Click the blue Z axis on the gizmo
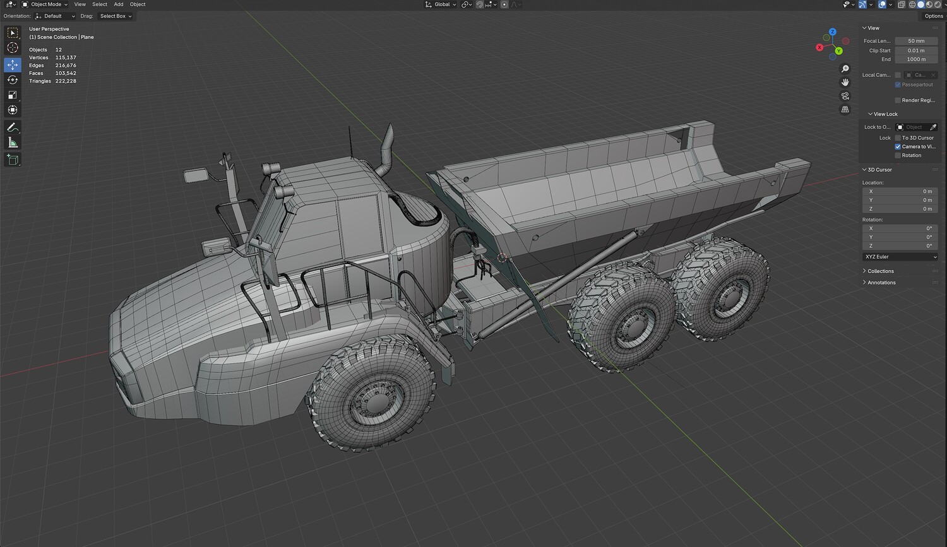The width and height of the screenshot is (947, 547). [x=833, y=32]
